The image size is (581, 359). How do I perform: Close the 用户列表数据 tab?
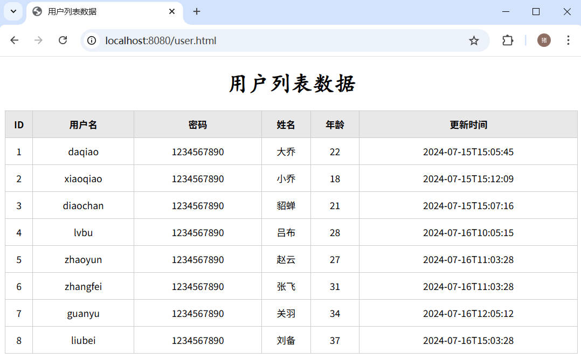click(x=172, y=11)
